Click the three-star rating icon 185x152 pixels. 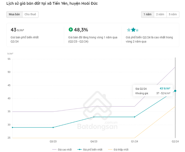coord(133,30)
